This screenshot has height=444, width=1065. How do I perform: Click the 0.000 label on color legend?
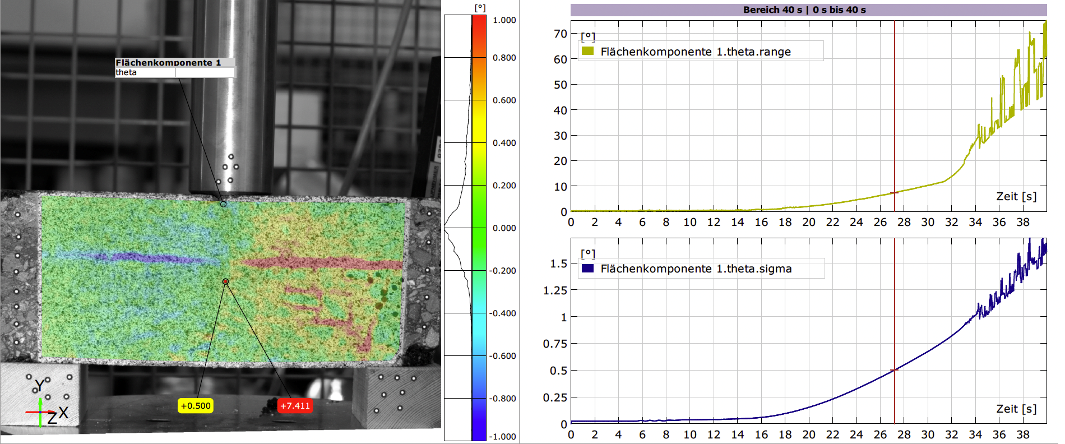point(504,228)
